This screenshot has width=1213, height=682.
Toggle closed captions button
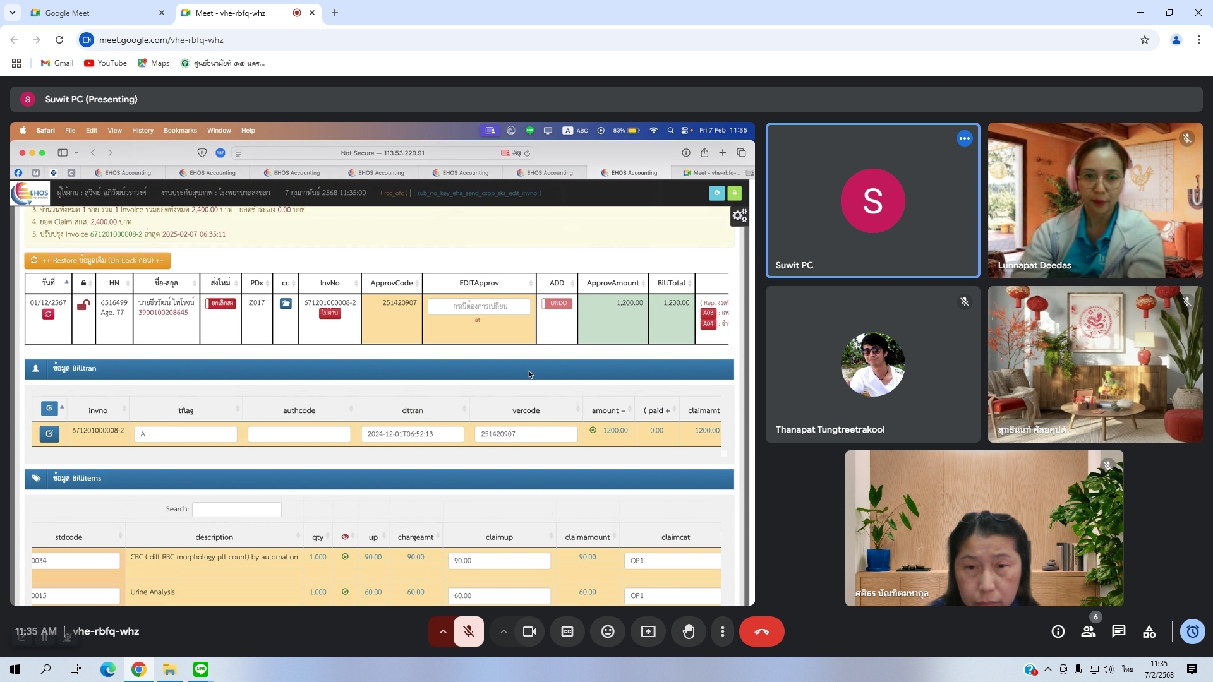point(567,631)
